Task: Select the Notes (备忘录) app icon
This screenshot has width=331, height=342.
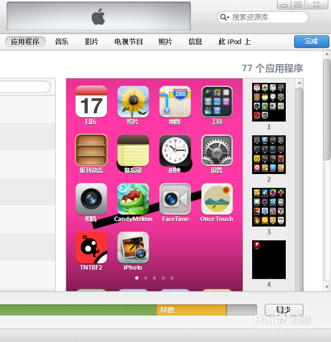Action: tap(133, 150)
